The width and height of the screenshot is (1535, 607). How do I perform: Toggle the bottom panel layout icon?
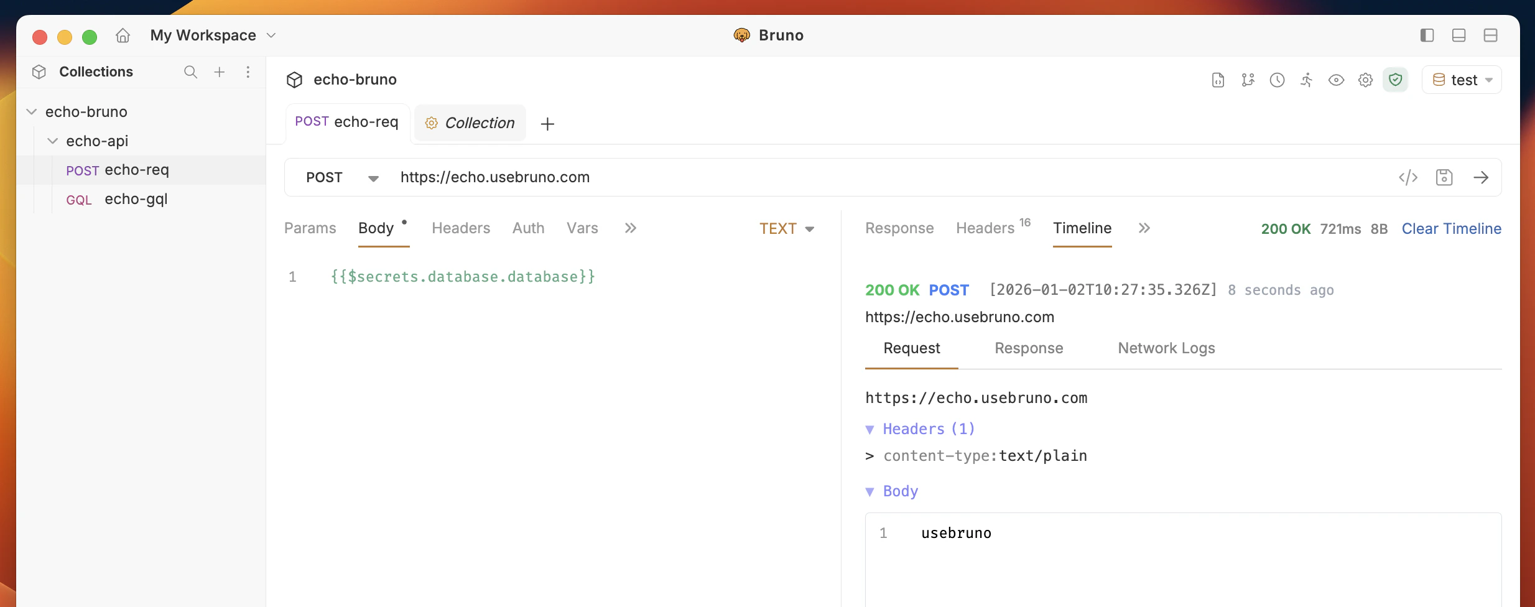click(x=1459, y=35)
